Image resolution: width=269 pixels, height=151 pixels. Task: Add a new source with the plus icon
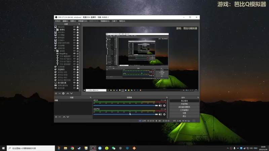click(56, 93)
